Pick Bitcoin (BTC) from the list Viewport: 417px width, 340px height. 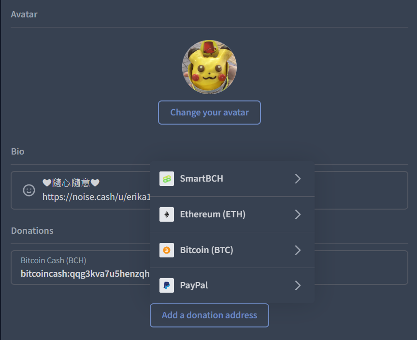coord(232,250)
